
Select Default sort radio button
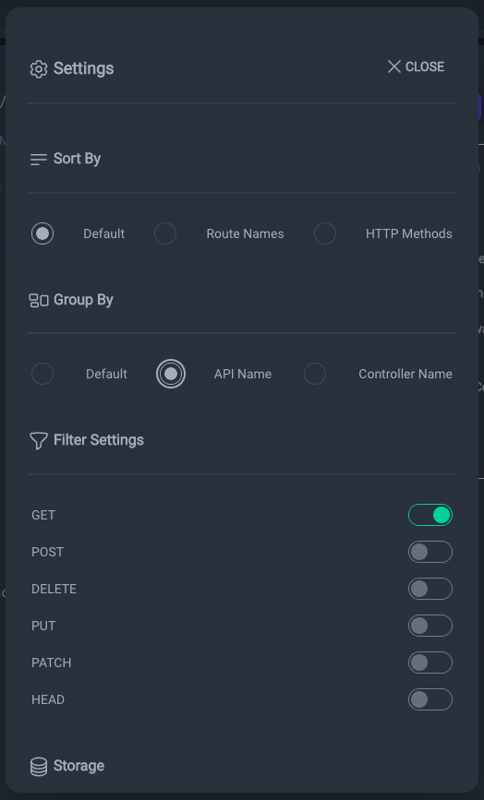(x=42, y=233)
